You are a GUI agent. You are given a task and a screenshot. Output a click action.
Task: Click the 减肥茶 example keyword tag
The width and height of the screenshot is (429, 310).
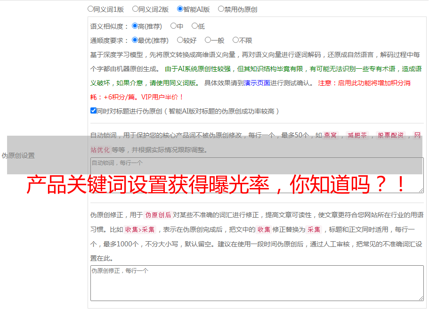[x=357, y=135]
